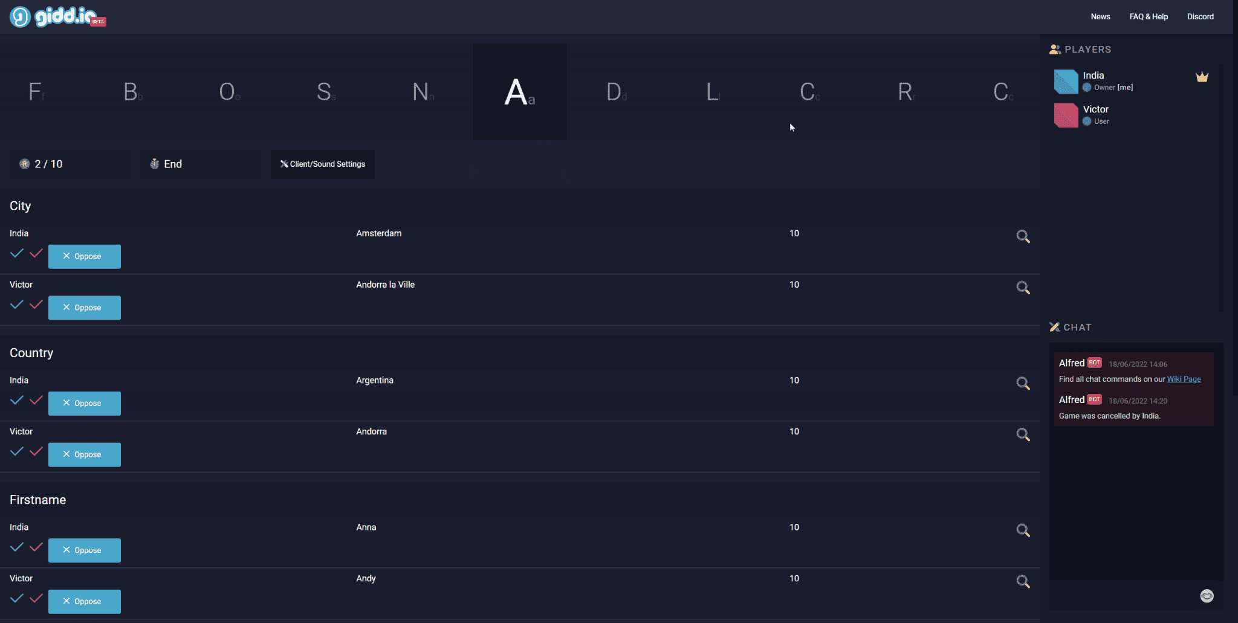Search Andorra la Ville with magnifier icon

point(1023,288)
